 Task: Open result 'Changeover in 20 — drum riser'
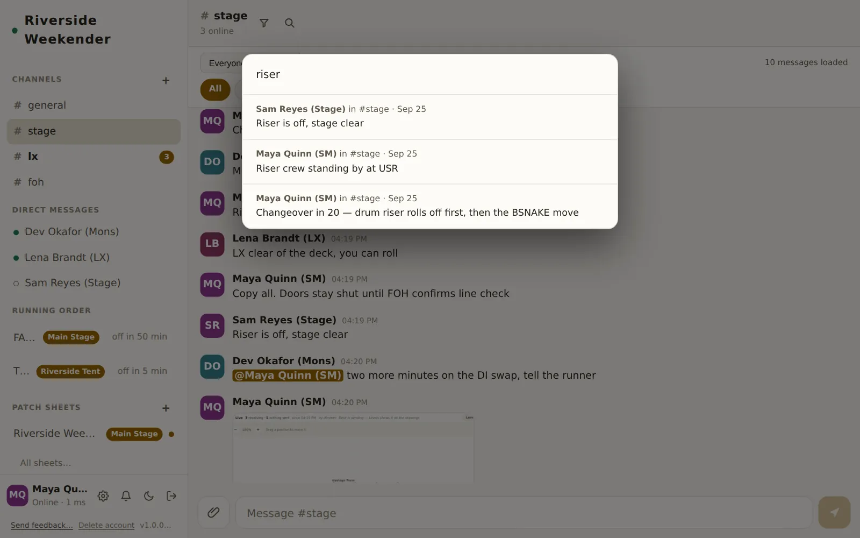pyautogui.click(x=430, y=206)
